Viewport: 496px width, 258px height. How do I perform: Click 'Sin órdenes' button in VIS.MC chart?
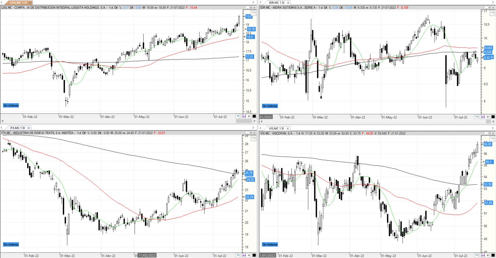pos(270,244)
